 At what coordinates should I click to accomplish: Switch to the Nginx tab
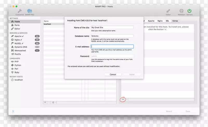point(160,21)
